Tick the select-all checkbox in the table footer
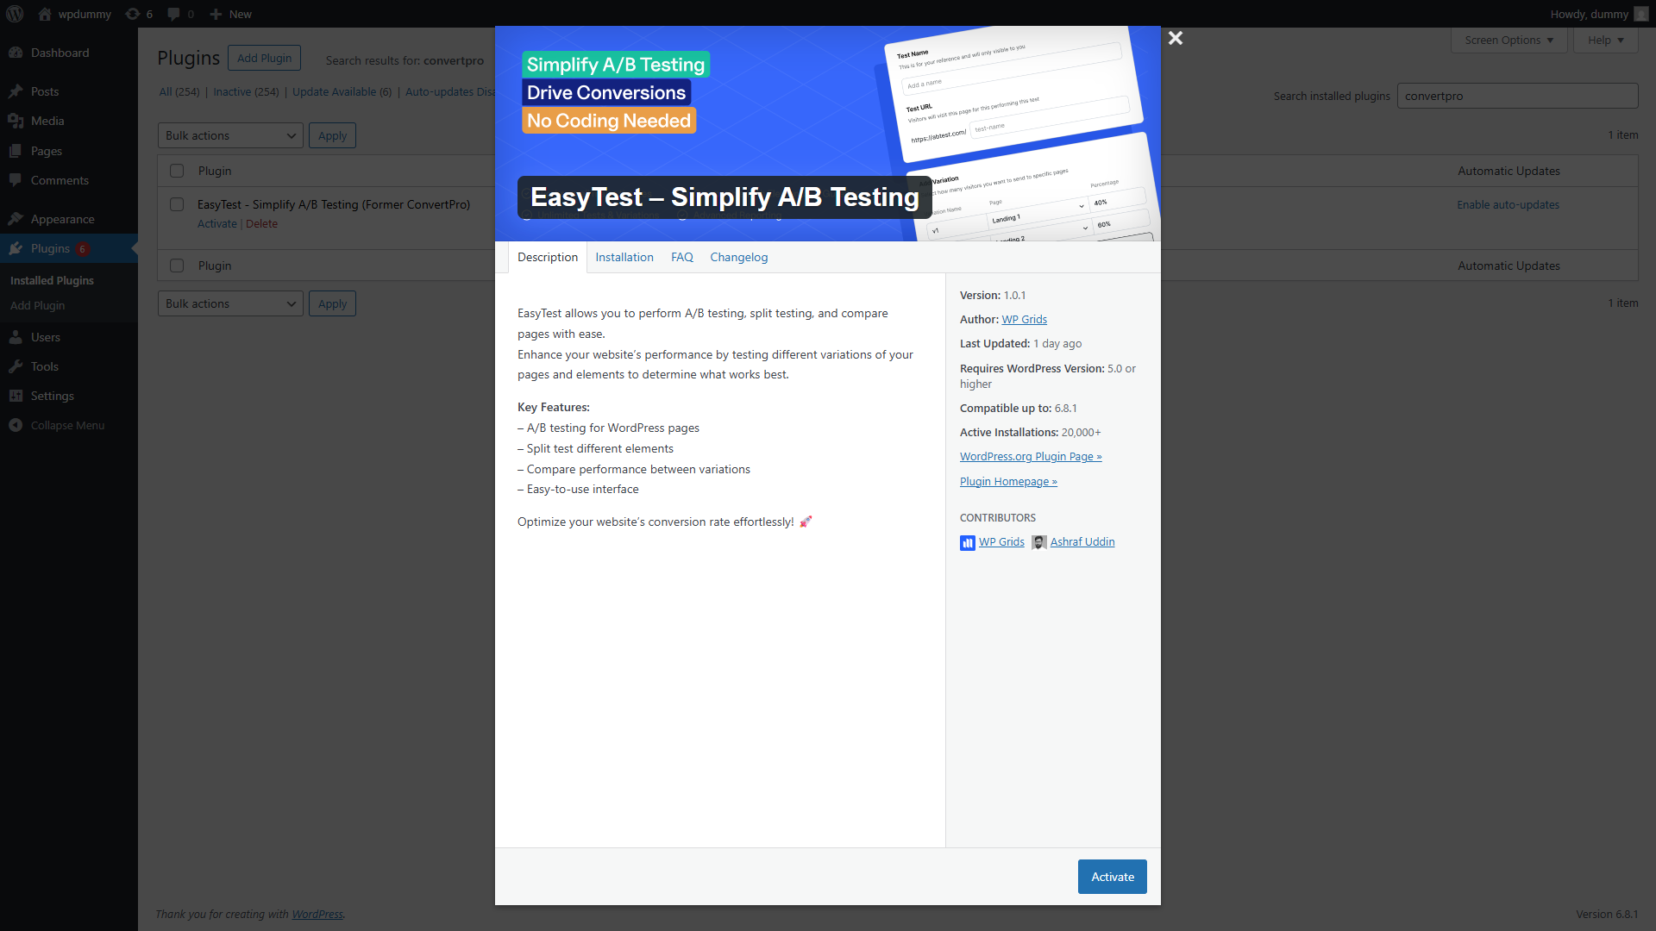Image resolution: width=1656 pixels, height=931 pixels. [177, 266]
